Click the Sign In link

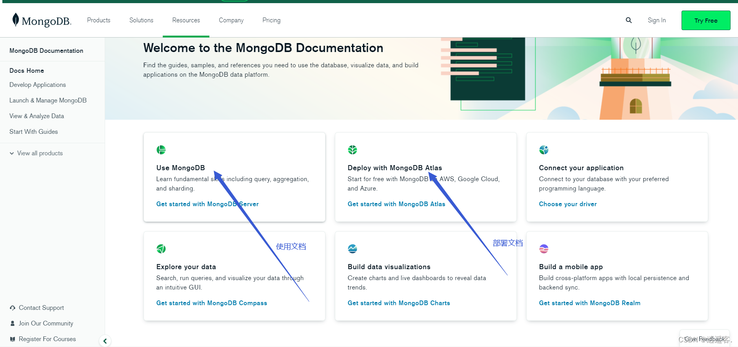click(657, 20)
